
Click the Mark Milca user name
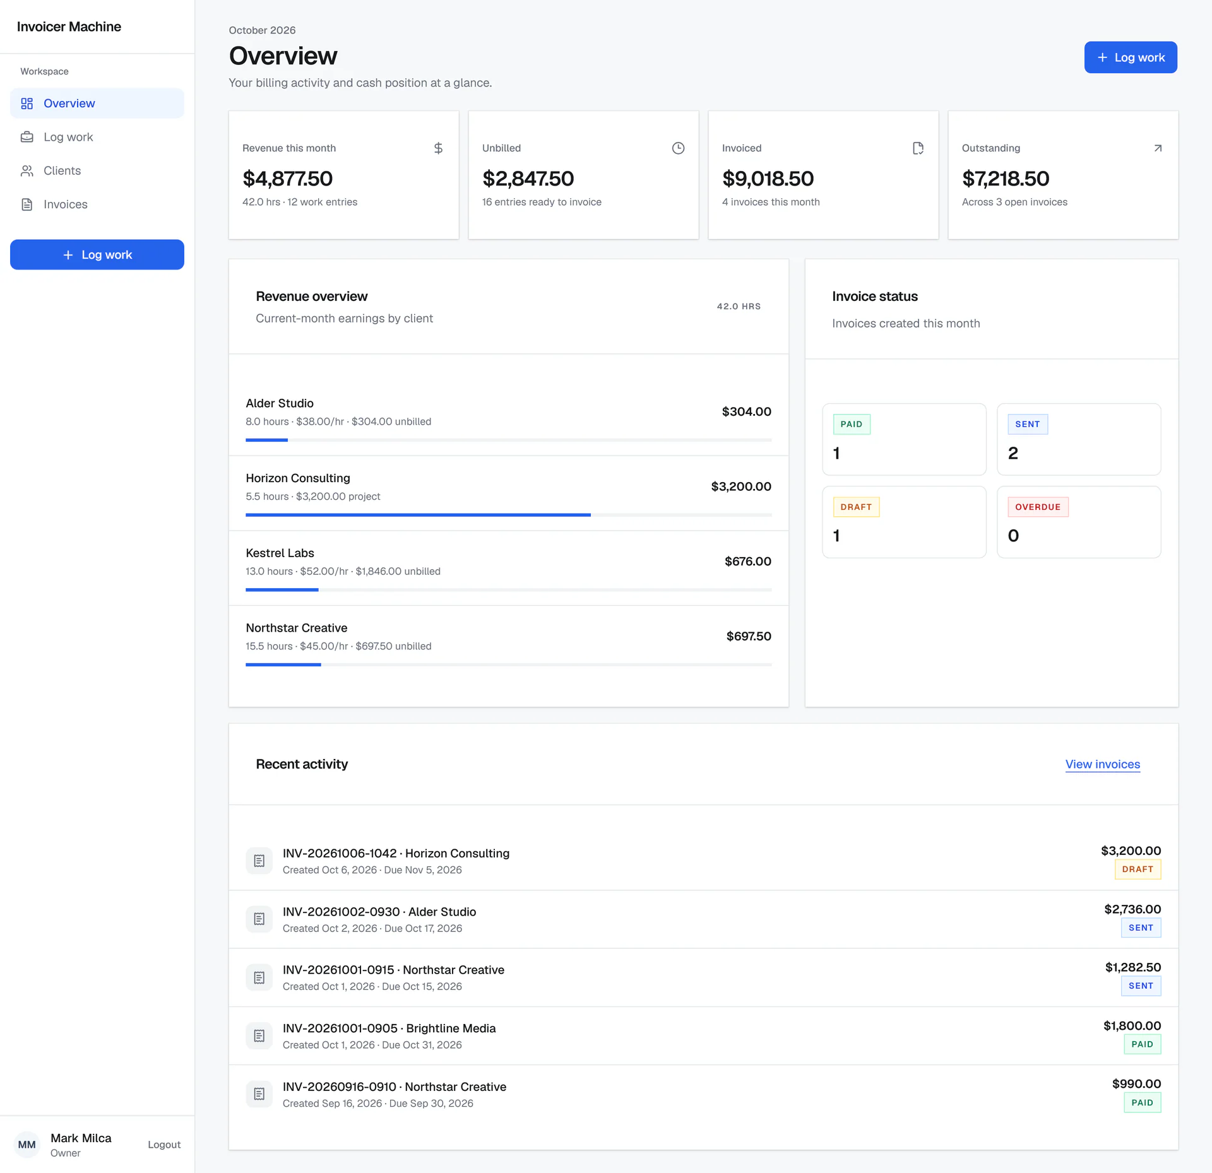coord(81,1138)
